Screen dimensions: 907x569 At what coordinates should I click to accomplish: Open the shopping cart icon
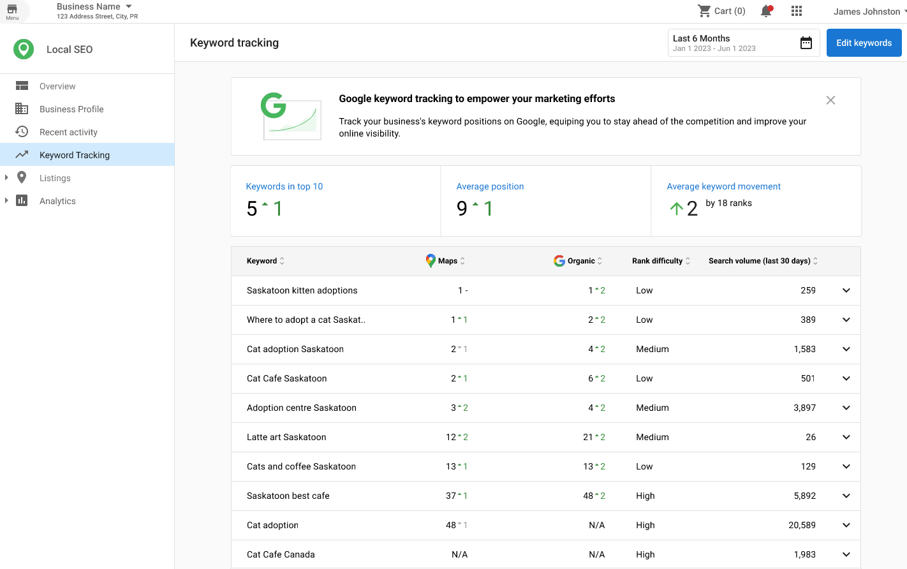[x=704, y=11]
